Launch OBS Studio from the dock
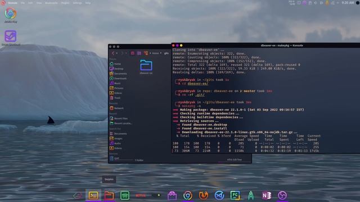This screenshot has height=202, width=360. pos(282,195)
